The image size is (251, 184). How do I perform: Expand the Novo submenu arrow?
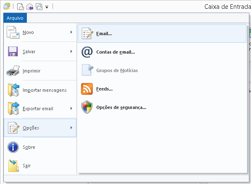click(x=71, y=32)
